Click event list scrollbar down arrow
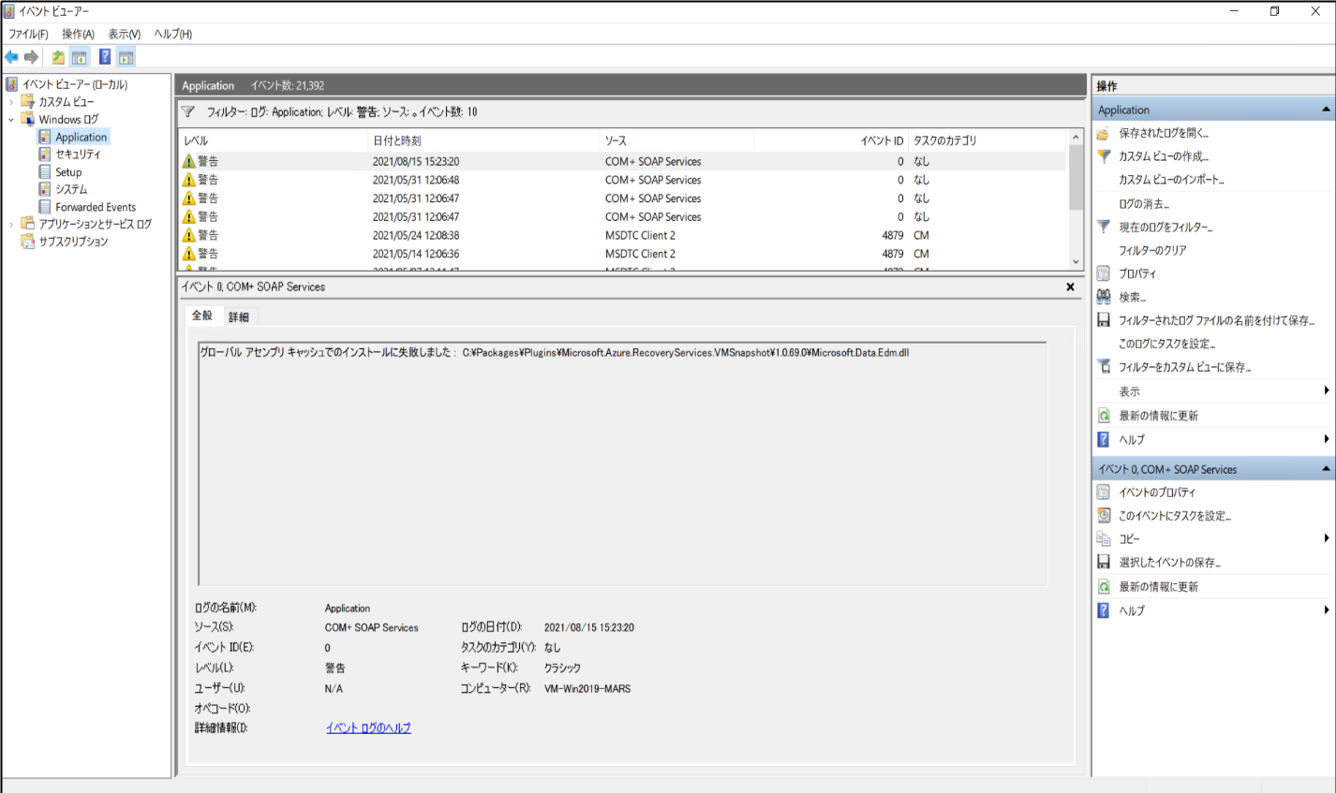1336x793 pixels. tap(1076, 262)
